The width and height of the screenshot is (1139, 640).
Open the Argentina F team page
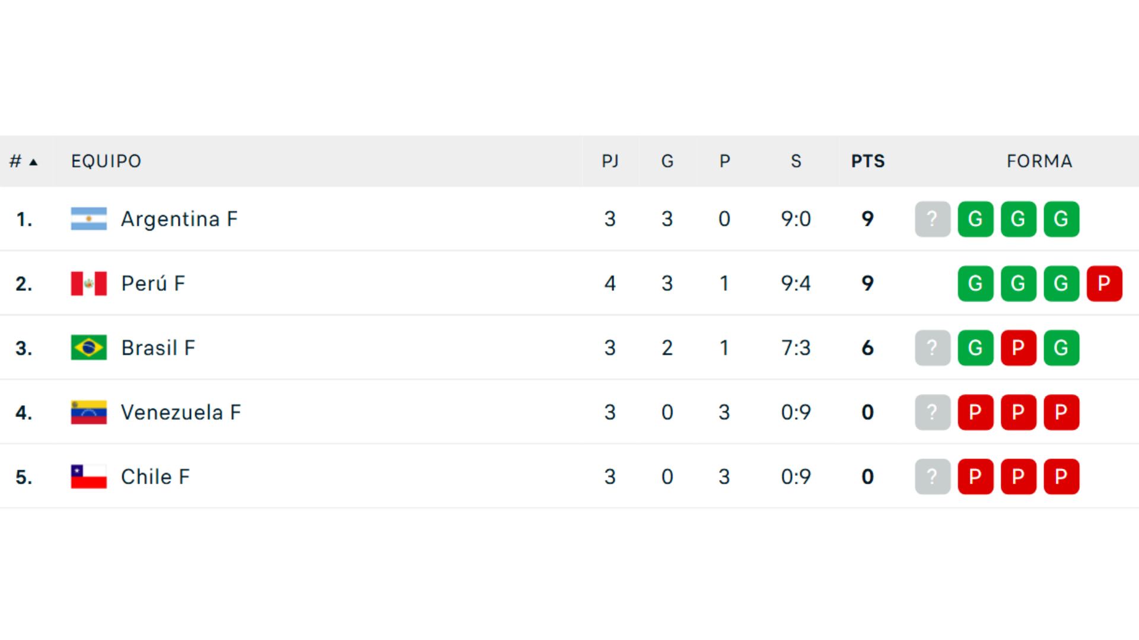click(180, 219)
